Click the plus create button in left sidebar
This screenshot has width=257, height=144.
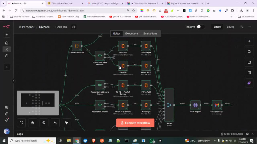tap(7, 35)
